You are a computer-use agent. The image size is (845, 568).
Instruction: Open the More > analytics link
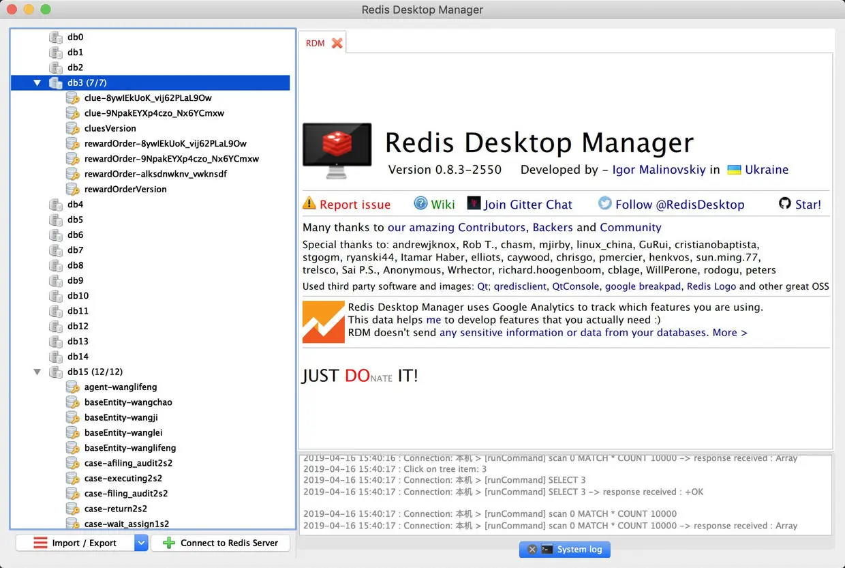pos(730,333)
